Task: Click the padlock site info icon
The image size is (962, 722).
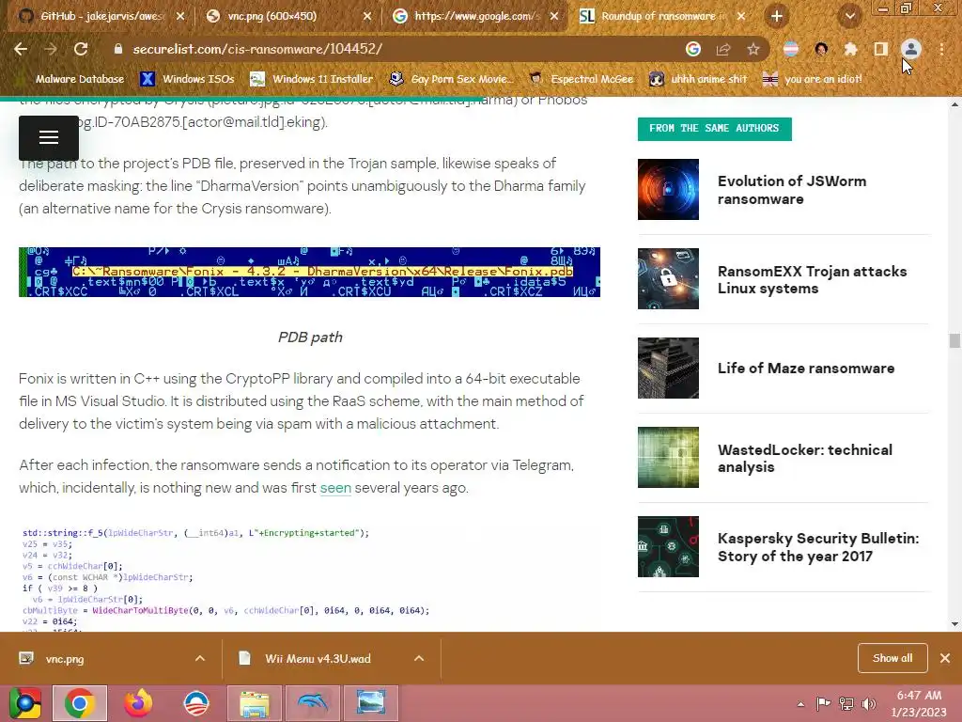Action: [118, 49]
